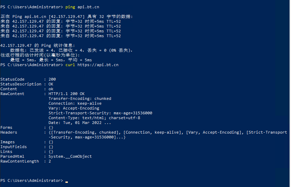Click the Headers label in output
The height and width of the screenshot is (187, 291).
pyautogui.click(x=9, y=132)
